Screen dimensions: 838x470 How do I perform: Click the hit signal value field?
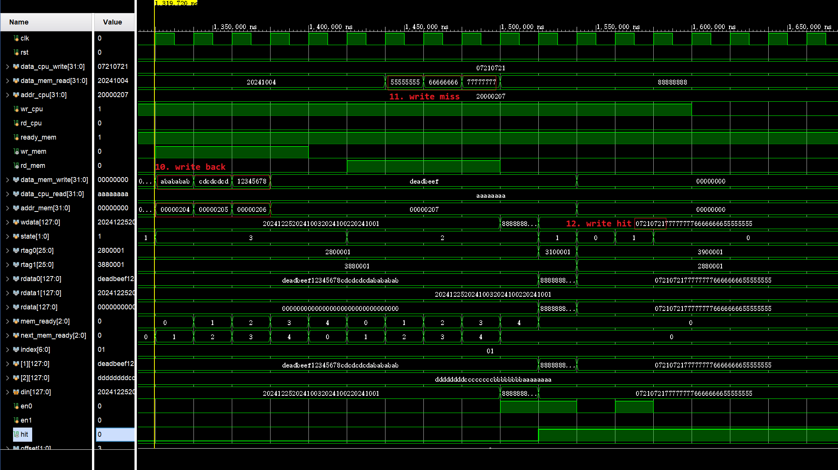tap(115, 434)
